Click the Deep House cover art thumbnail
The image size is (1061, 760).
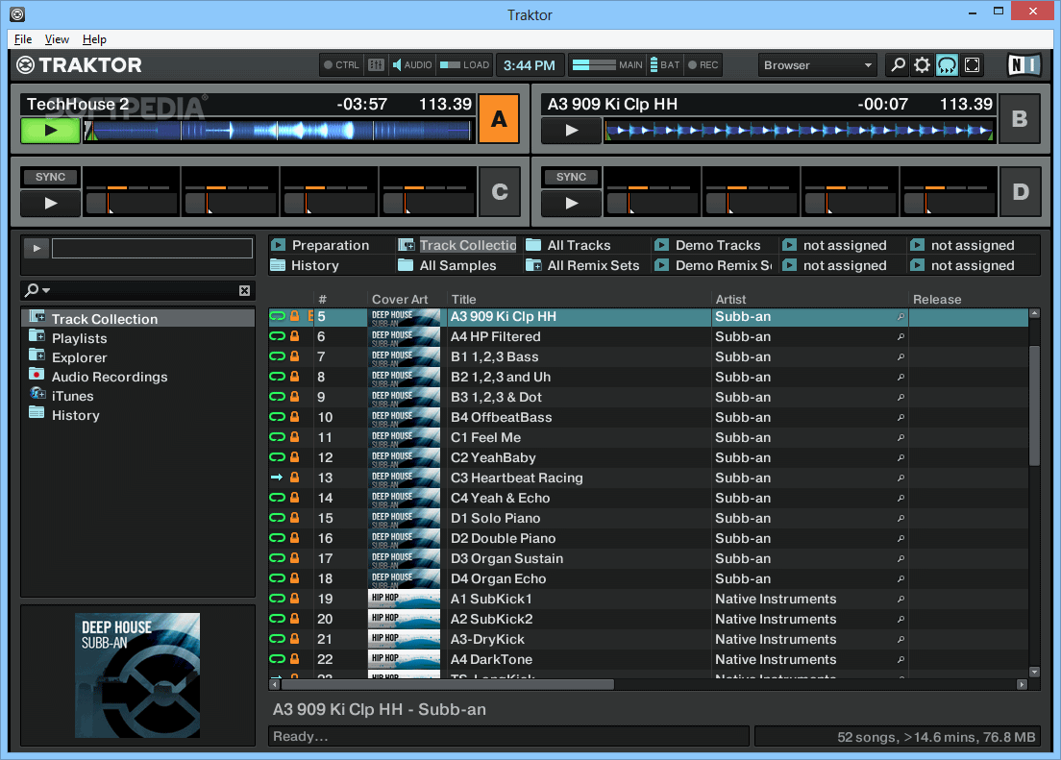(137, 674)
